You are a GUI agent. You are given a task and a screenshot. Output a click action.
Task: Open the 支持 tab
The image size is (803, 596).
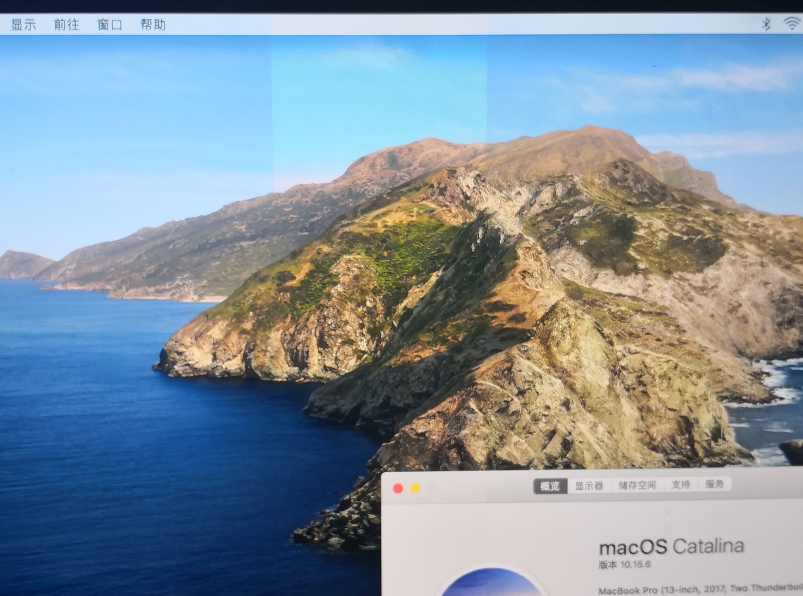click(x=680, y=485)
